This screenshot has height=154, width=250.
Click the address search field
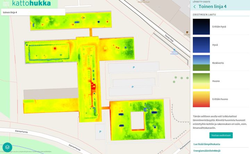click(33, 12)
